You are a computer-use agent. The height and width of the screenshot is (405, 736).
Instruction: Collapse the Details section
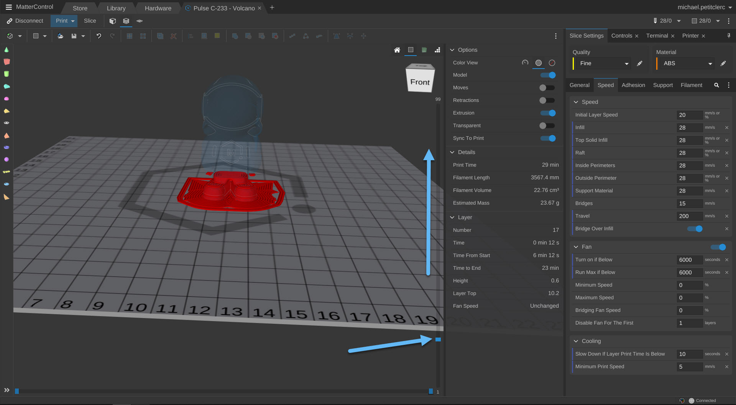tap(452, 152)
